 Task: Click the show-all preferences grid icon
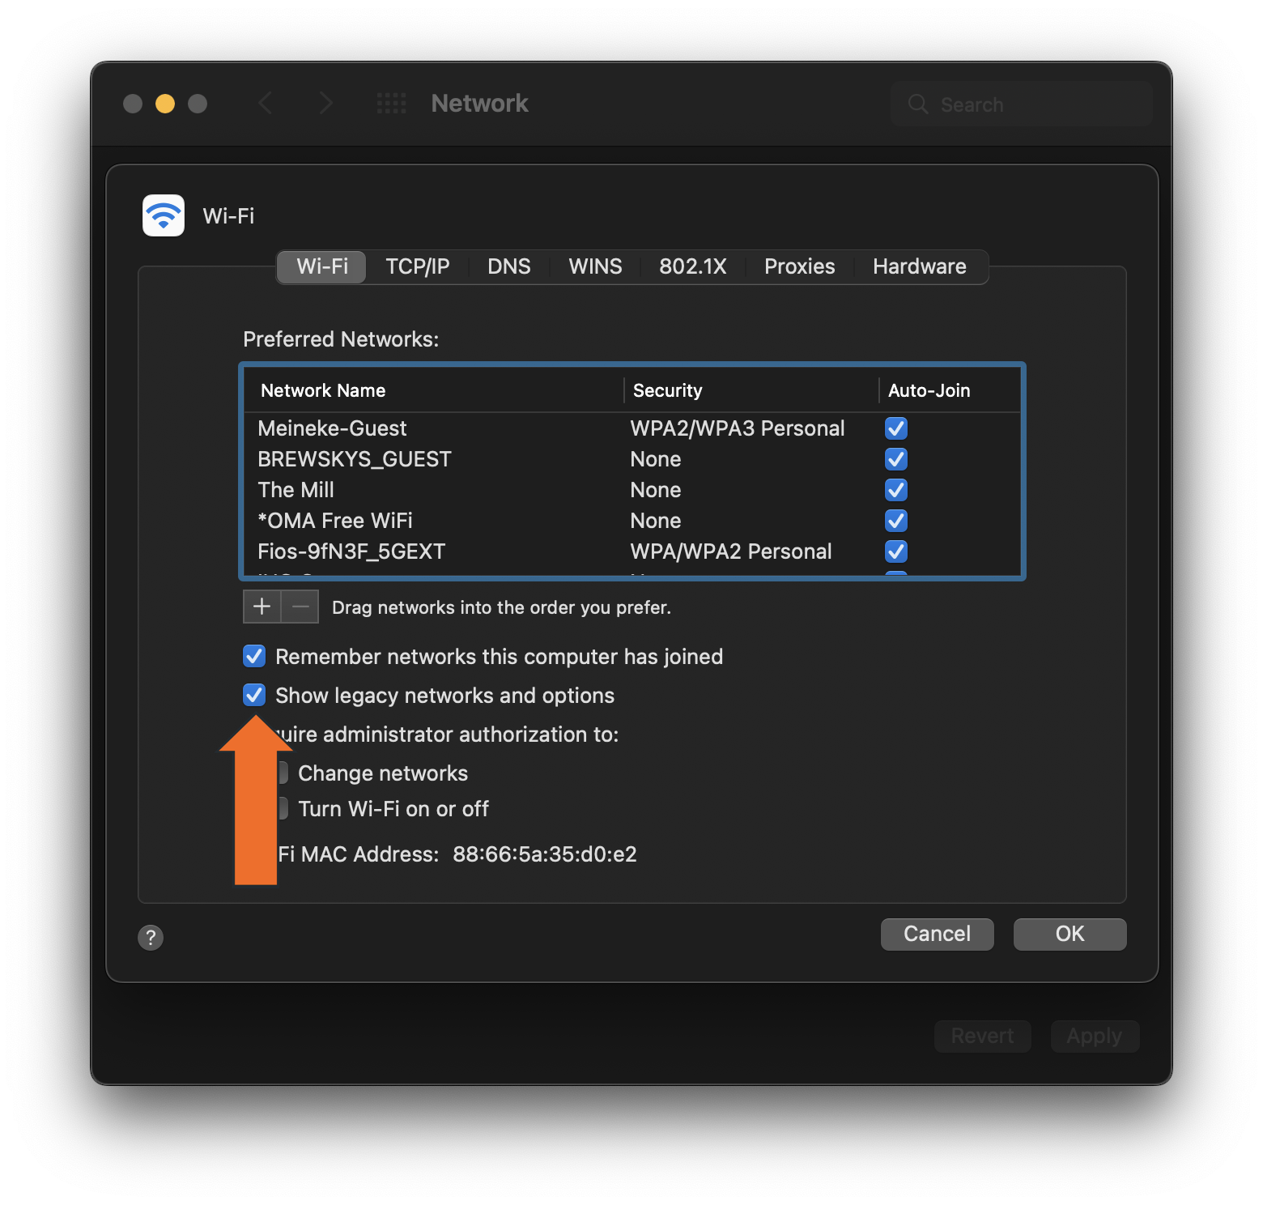pyautogui.click(x=391, y=103)
